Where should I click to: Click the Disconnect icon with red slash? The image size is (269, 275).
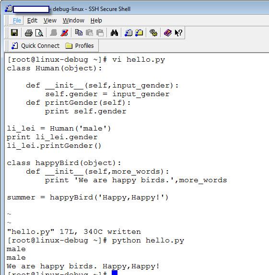[x=64, y=33]
